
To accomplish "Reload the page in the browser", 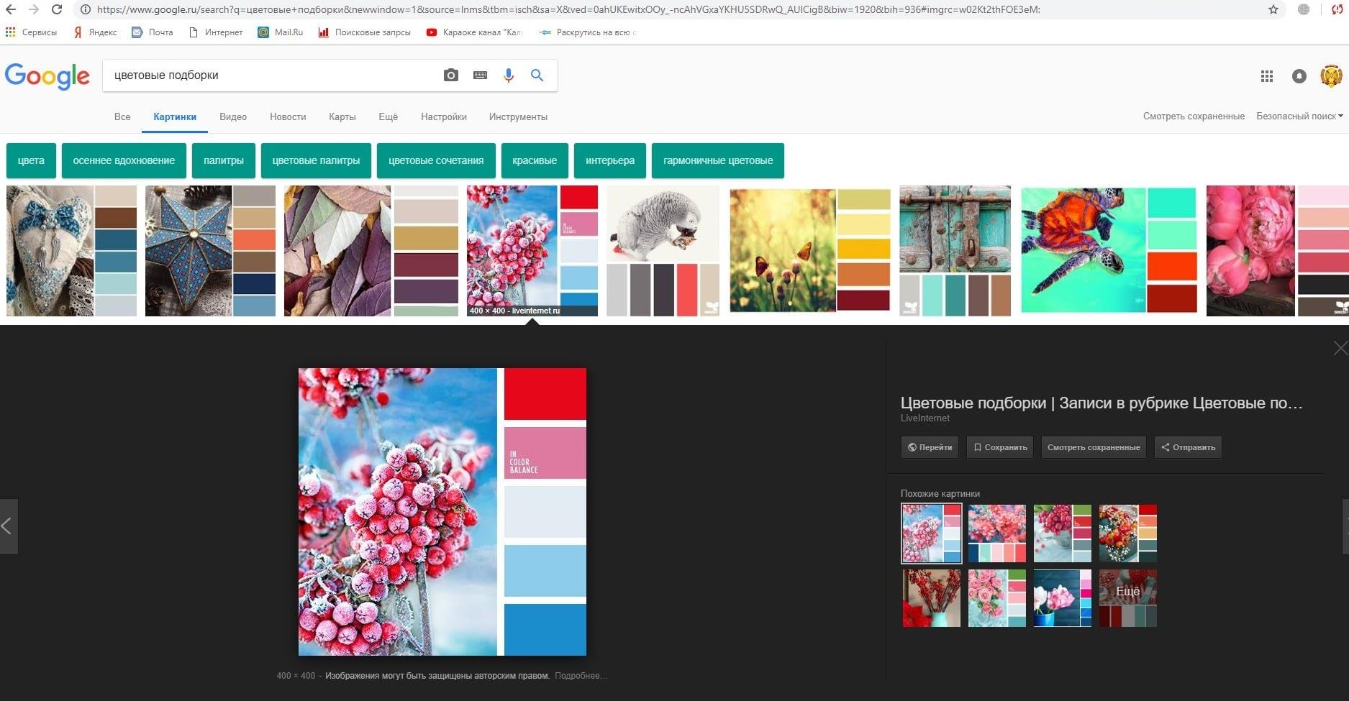I will 57,10.
